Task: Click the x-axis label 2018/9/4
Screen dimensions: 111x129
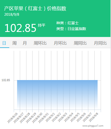Action: (69, 117)
